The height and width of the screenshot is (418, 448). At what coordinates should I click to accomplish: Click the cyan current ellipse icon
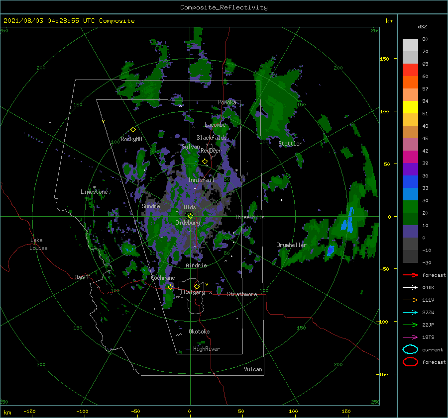pos(410,349)
